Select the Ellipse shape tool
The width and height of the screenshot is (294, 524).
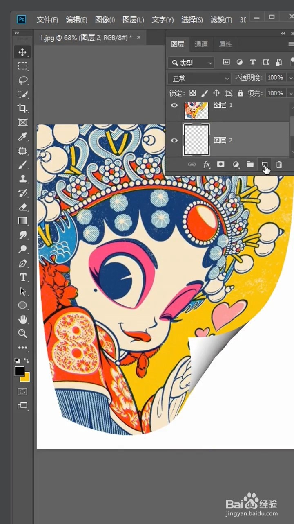tap(22, 305)
